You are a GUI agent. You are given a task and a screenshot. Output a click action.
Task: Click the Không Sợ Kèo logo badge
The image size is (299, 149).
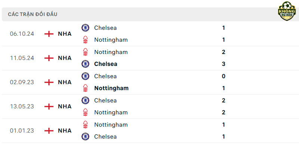pos(287,11)
